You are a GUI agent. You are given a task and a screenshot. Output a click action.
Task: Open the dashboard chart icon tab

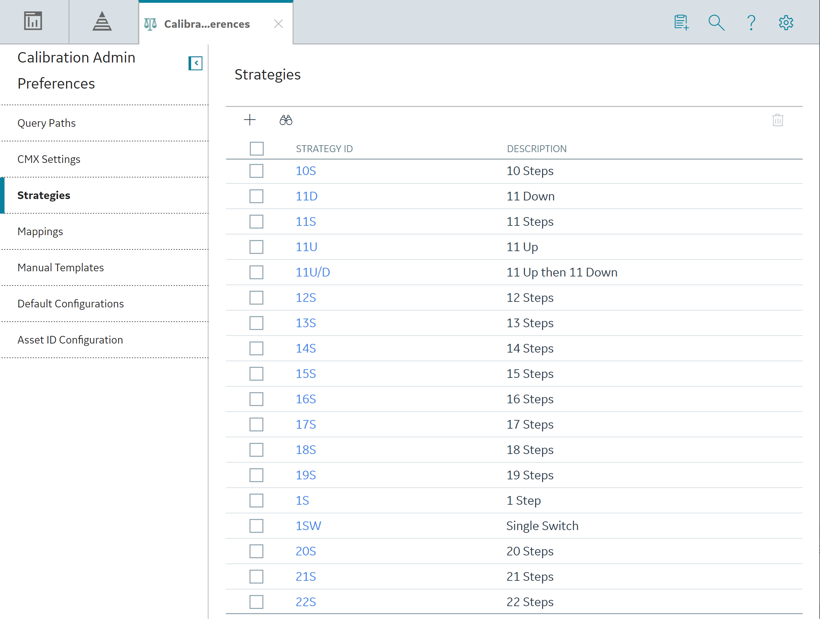point(33,21)
